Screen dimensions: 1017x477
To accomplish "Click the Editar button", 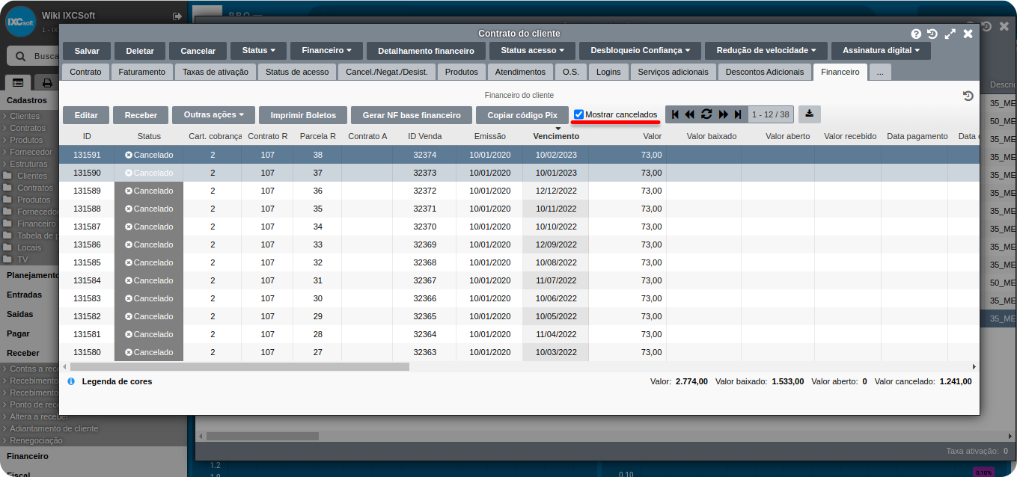I will point(86,115).
